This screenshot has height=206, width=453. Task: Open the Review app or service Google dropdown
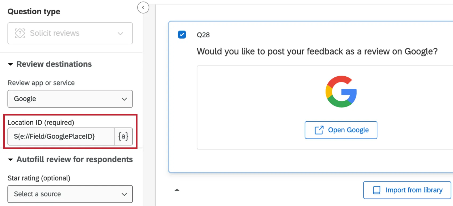tap(70, 99)
